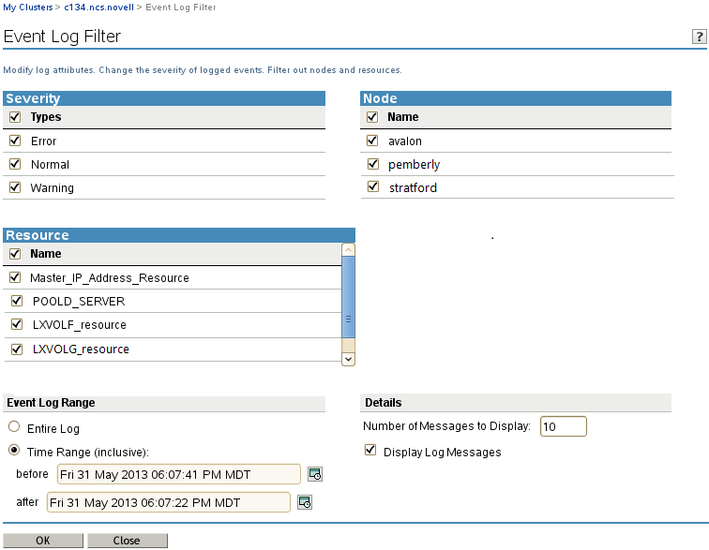Open the c134.ncs.novell breadcrumb link

(97, 7)
